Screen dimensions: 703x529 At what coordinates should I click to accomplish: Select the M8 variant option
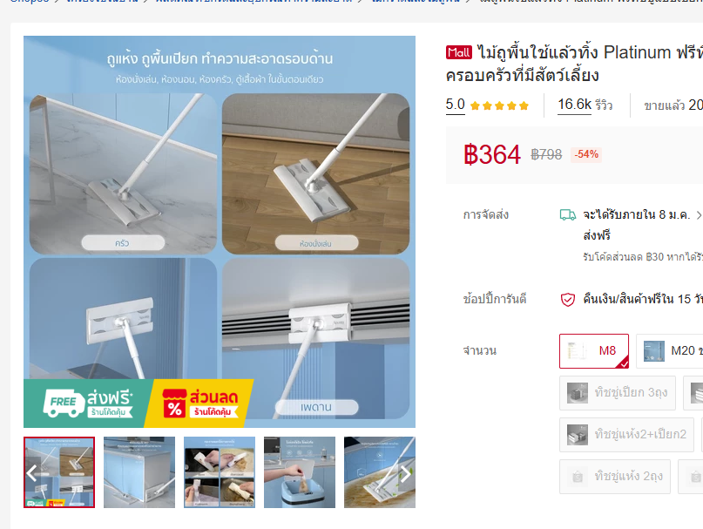[x=594, y=351]
